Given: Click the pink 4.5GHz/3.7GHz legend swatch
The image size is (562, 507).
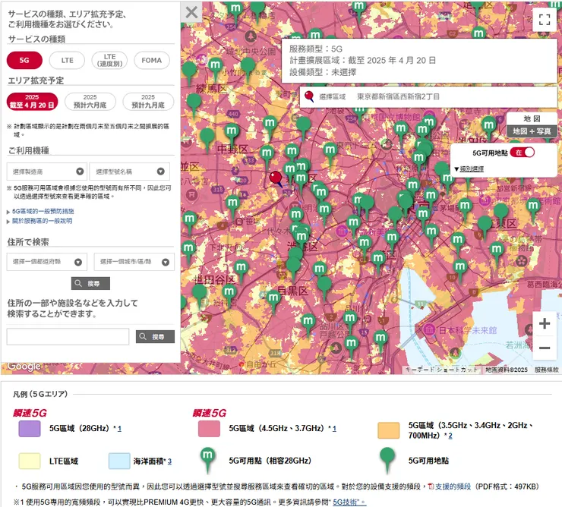Looking at the screenshot, I should (x=209, y=429).
